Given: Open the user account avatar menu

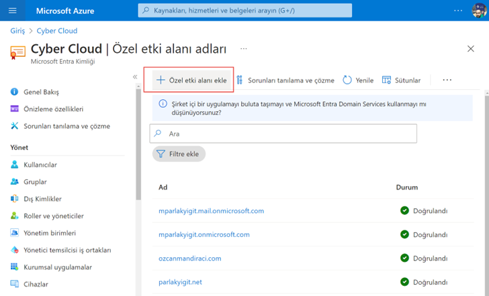Looking at the screenshot, I should tap(479, 11).
